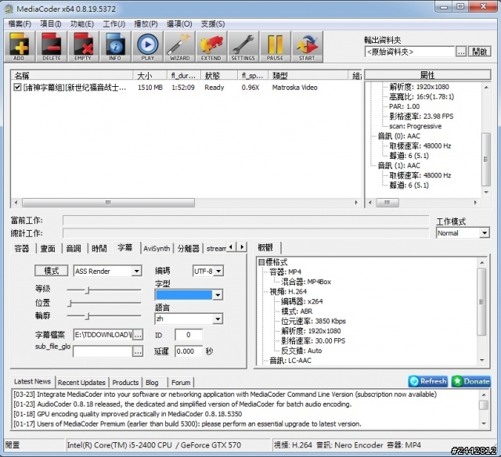
Task: Uncheck the file checkbox in the list
Action: click(17, 87)
